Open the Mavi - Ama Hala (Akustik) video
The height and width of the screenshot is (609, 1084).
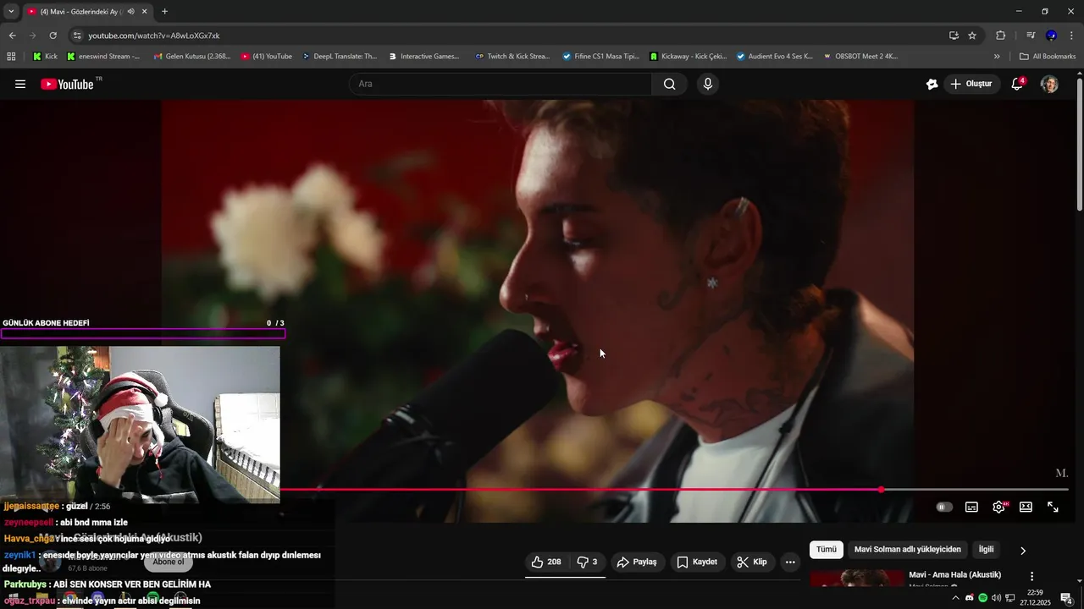point(954,575)
